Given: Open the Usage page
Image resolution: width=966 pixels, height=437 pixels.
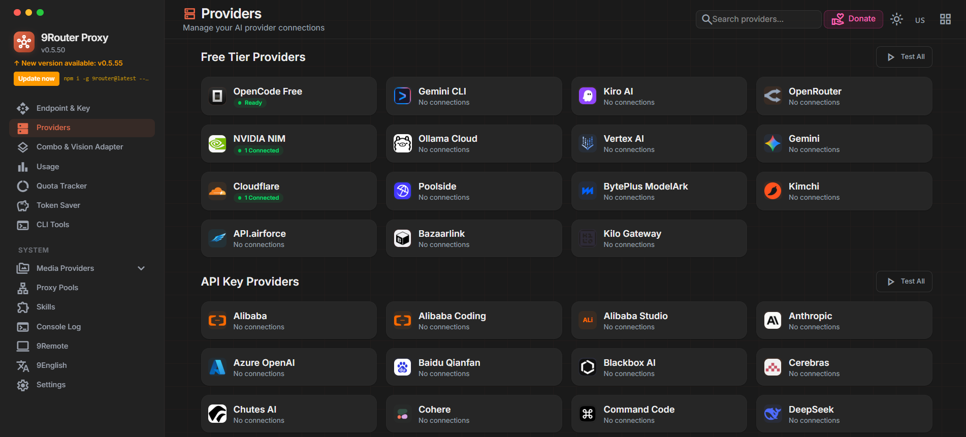Looking at the screenshot, I should pyautogui.click(x=82, y=167).
